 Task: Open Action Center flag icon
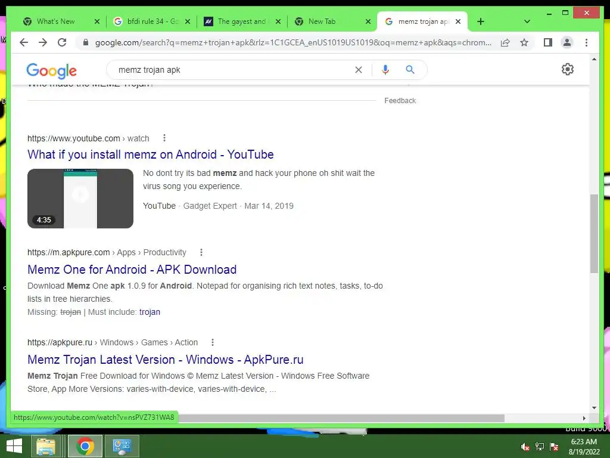(554, 447)
